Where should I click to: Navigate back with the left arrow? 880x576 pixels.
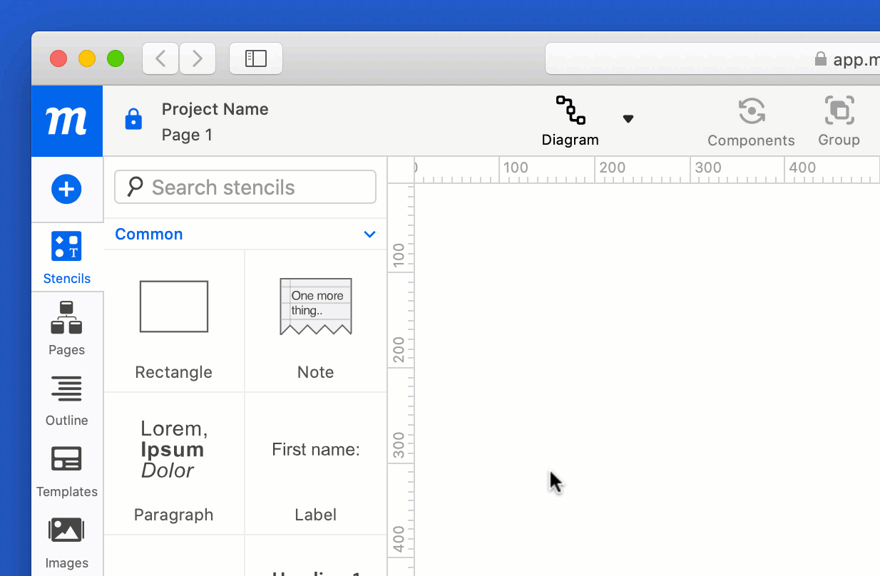pos(160,58)
